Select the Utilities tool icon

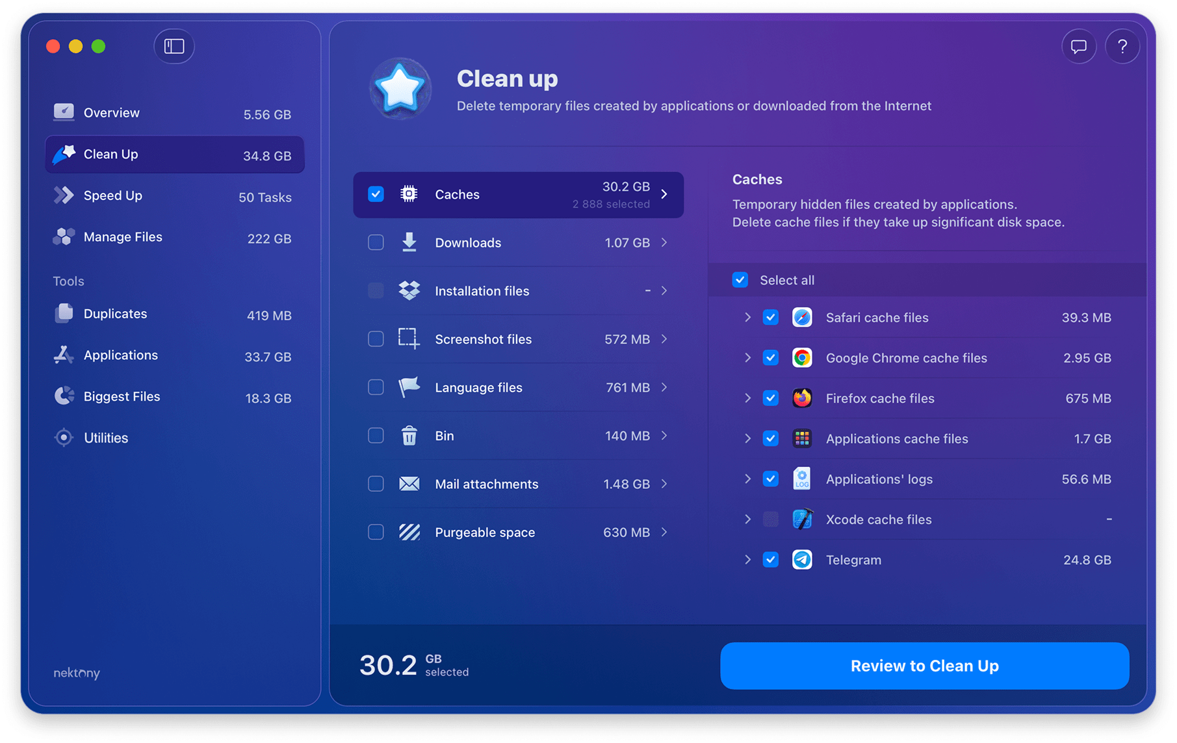coord(64,437)
